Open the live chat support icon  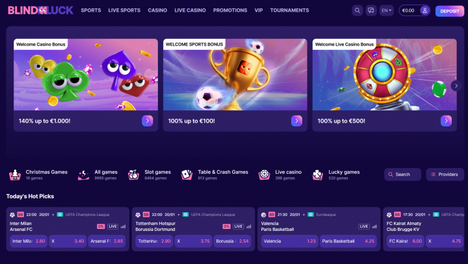pos(371,11)
